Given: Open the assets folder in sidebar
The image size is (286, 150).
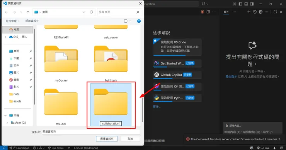Looking at the screenshot, I should coord(15,101).
